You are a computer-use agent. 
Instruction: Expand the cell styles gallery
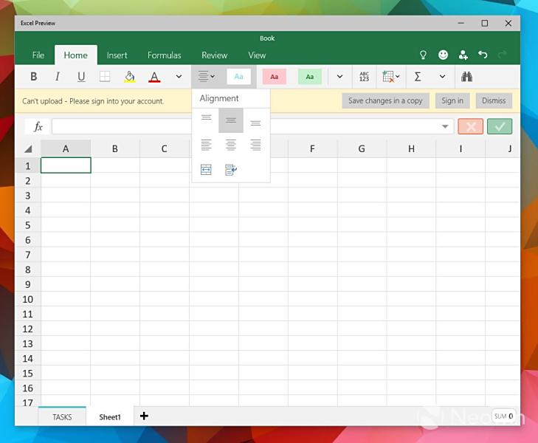click(339, 76)
